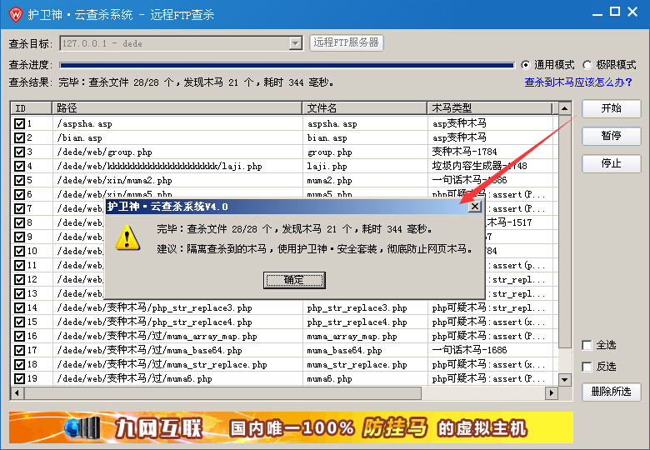Sort by ID column header

click(x=31, y=108)
